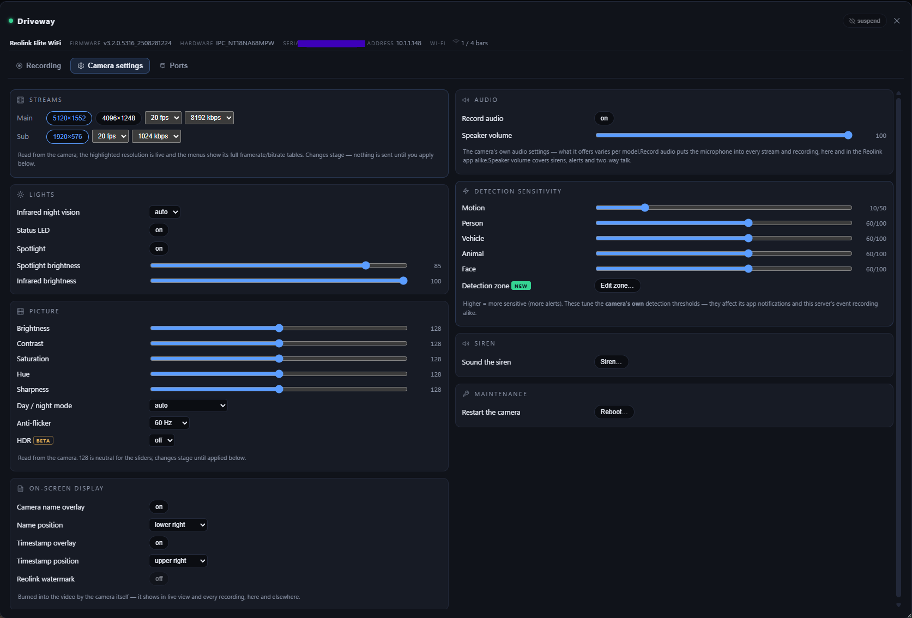Toggle the Status LED switch
Image resolution: width=912 pixels, height=618 pixels.
click(159, 230)
